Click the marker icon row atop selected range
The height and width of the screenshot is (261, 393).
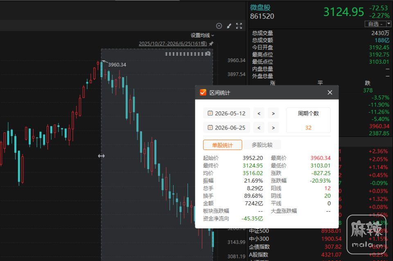pyautogui.click(x=187, y=54)
